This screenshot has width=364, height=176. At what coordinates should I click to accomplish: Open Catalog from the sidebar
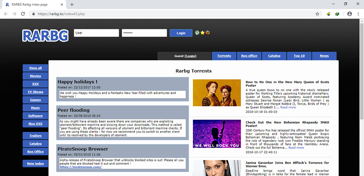(35, 144)
